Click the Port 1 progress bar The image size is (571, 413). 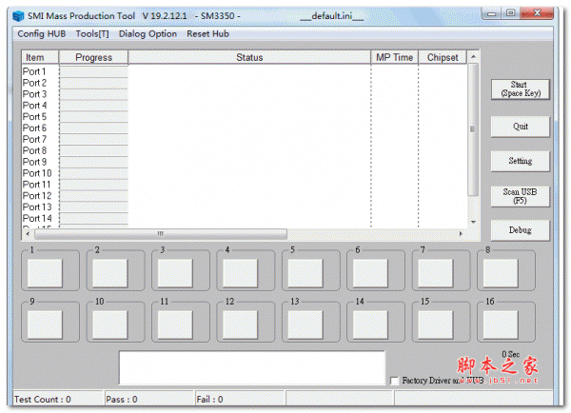coord(93,71)
